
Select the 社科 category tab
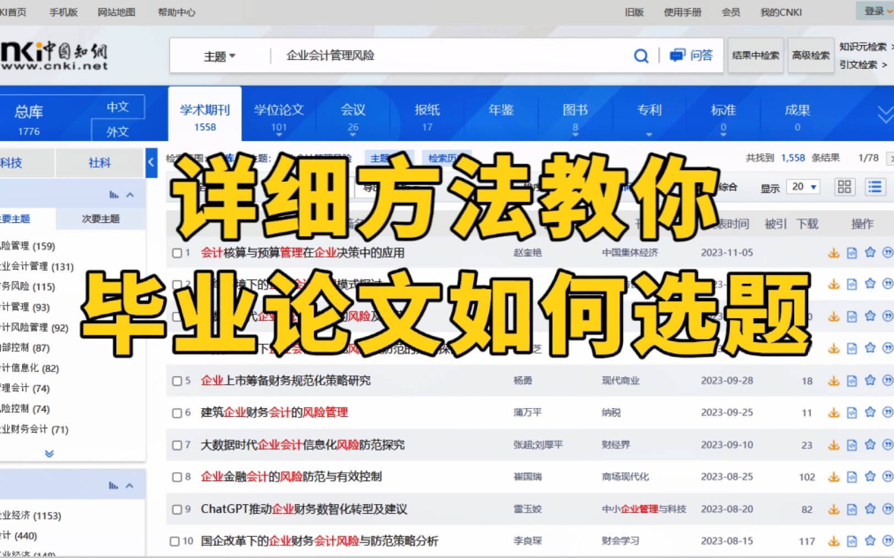(x=100, y=162)
